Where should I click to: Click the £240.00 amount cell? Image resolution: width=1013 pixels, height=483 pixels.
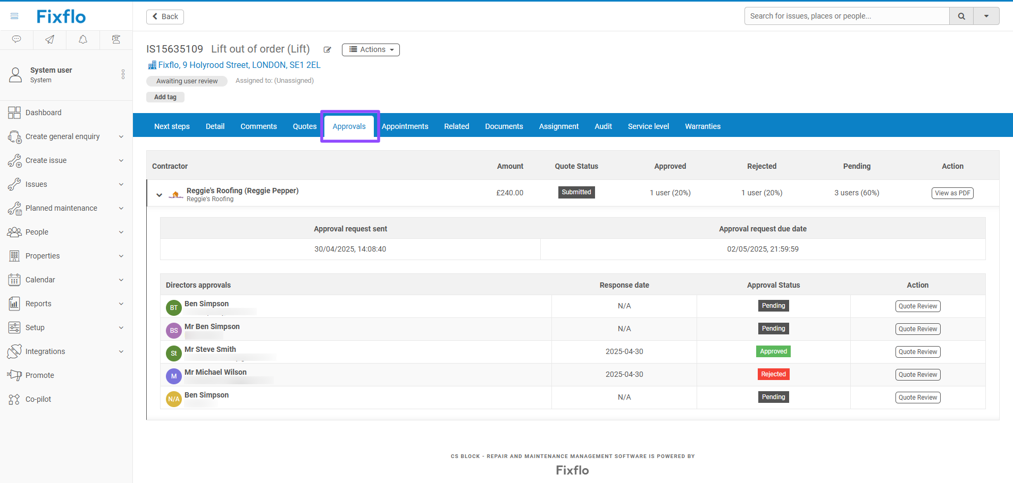pos(509,193)
